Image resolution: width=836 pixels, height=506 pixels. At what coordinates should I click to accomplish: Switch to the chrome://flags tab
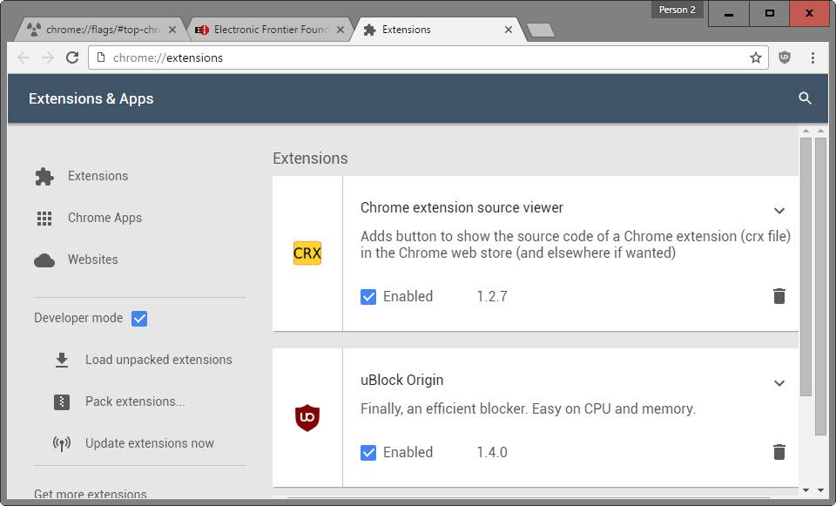(102, 30)
